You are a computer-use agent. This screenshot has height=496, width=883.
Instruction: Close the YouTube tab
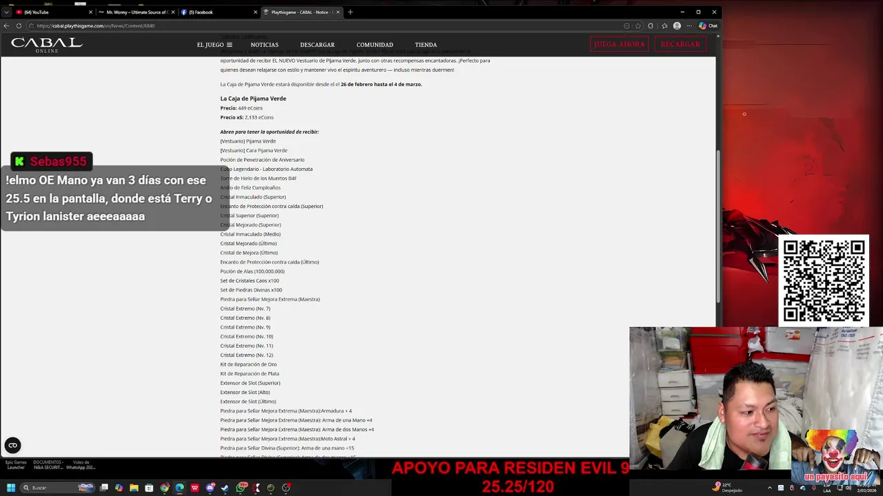pyautogui.click(x=90, y=12)
